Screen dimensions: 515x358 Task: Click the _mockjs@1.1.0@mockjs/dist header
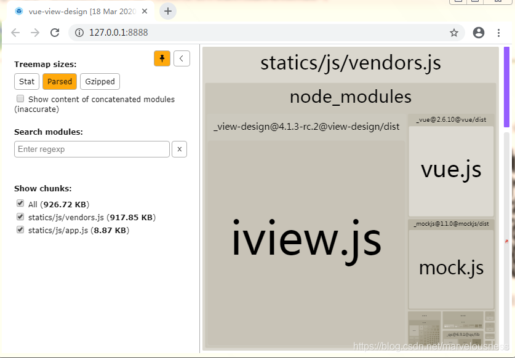451,224
